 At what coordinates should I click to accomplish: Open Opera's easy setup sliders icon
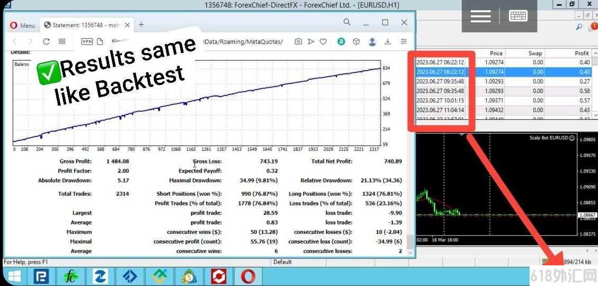tap(403, 41)
